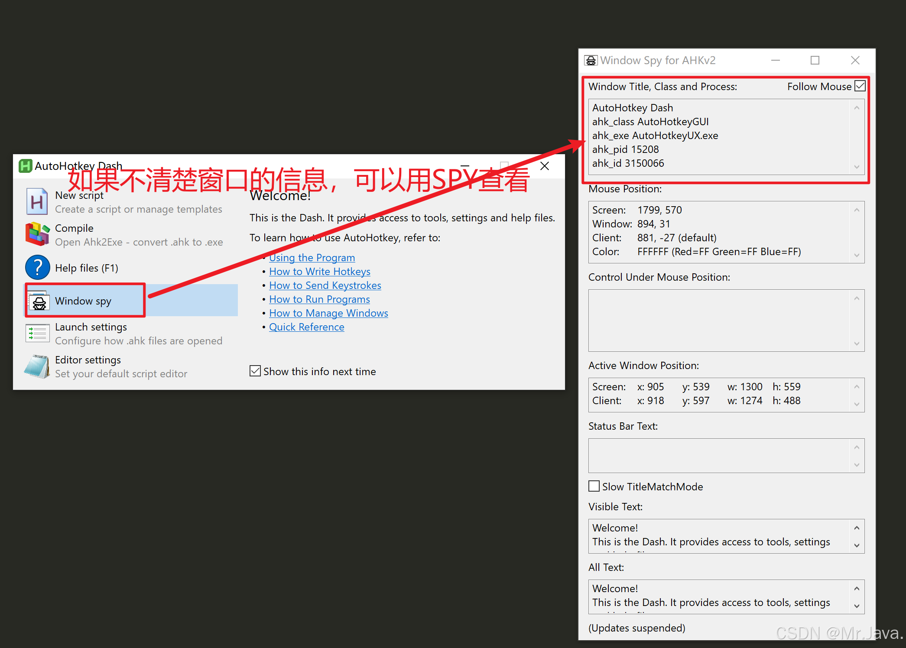Click the Window spy detective icon

tap(39, 301)
